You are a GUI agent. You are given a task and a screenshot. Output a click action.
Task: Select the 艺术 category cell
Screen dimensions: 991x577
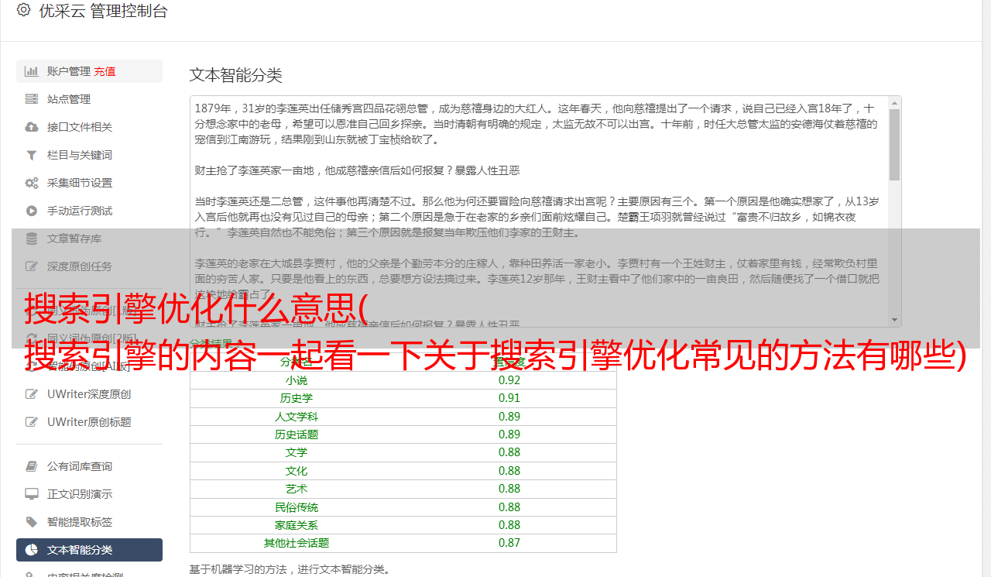click(297, 489)
